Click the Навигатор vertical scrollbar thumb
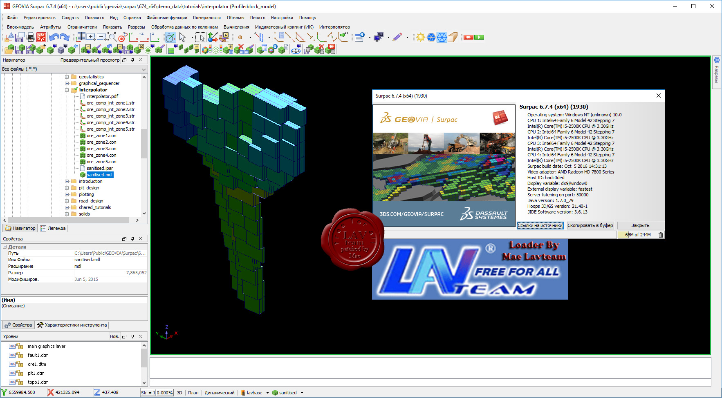Image resolution: width=722 pixels, height=398 pixels. coord(144,143)
